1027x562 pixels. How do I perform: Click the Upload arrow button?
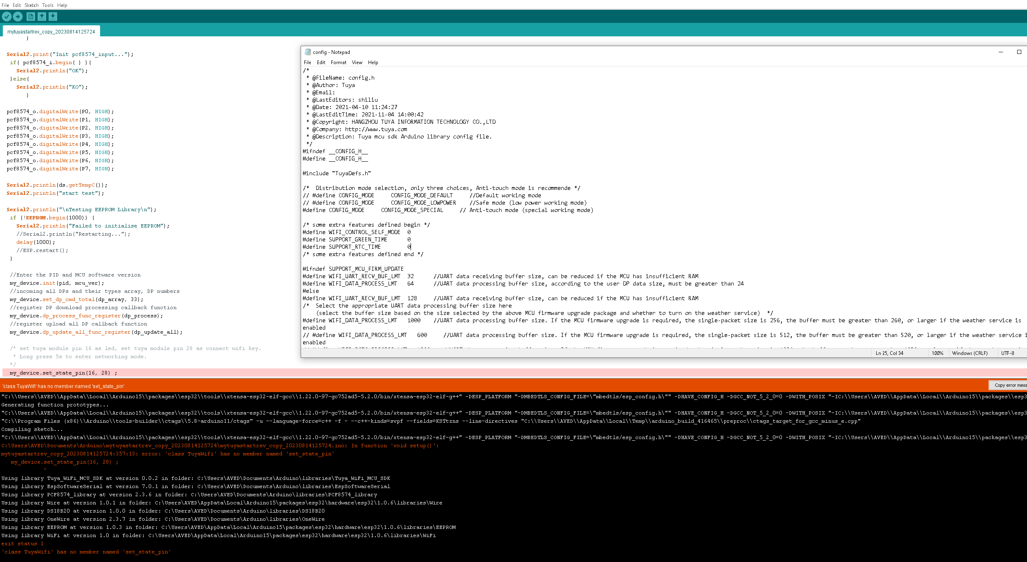[18, 16]
